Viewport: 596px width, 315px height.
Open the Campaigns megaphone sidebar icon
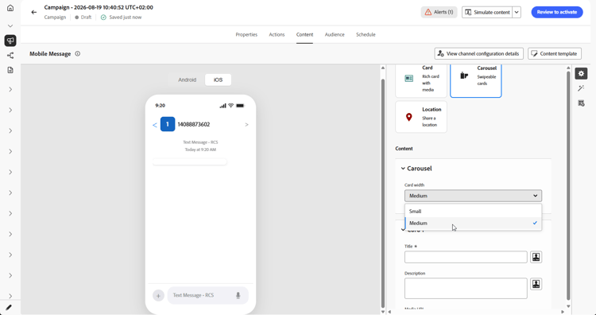click(x=10, y=41)
